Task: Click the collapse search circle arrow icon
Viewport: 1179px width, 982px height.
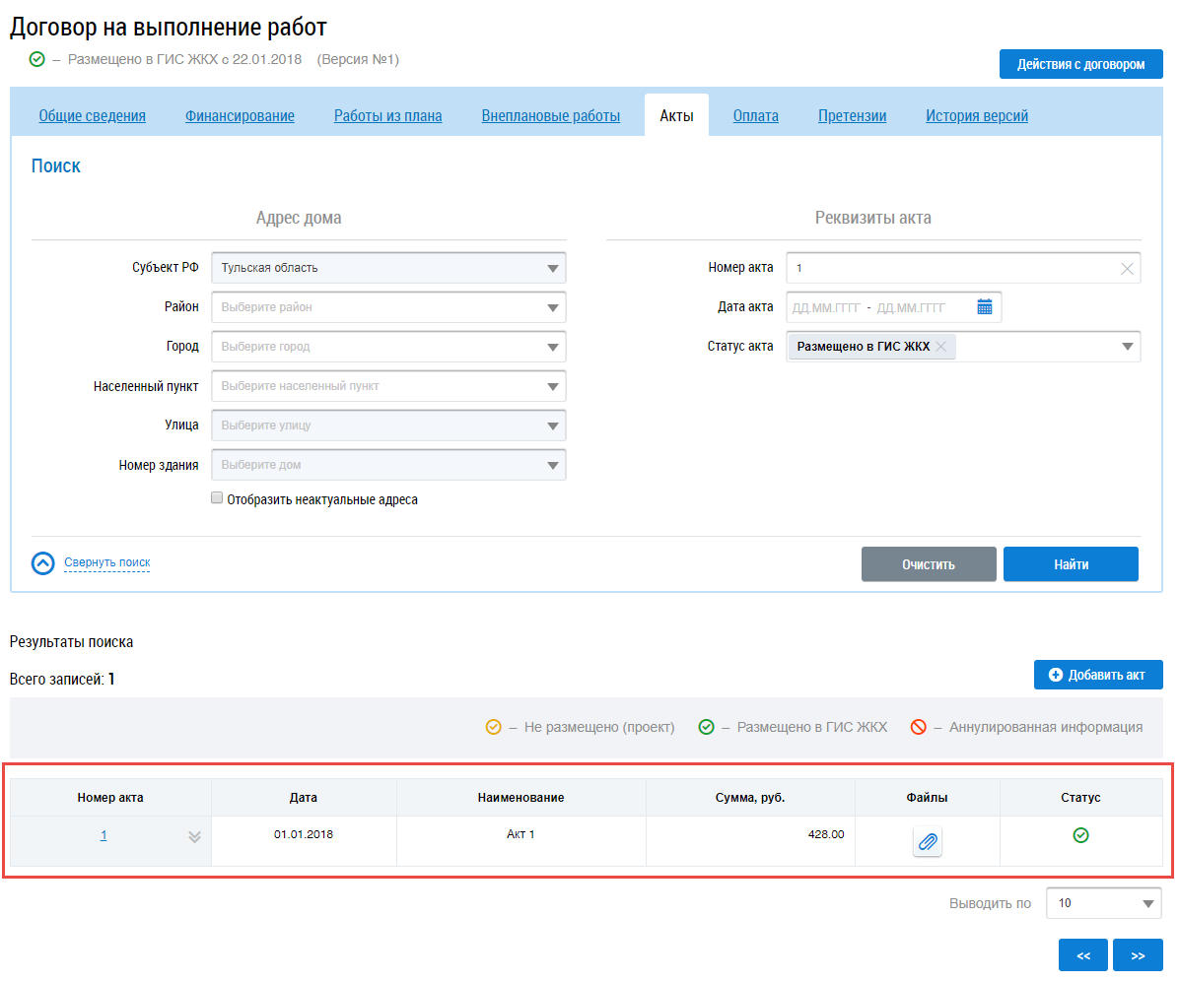Action: (x=43, y=563)
